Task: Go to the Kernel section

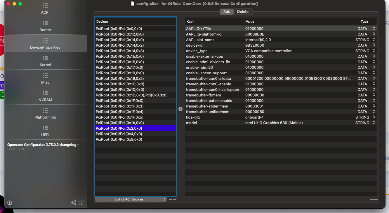Action: click(45, 61)
